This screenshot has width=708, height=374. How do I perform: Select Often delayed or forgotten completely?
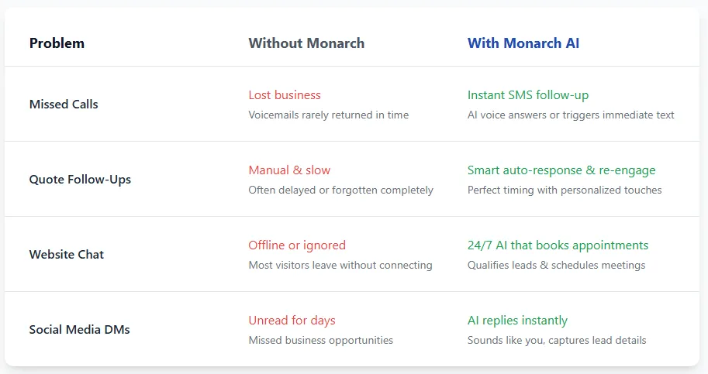pyautogui.click(x=341, y=190)
